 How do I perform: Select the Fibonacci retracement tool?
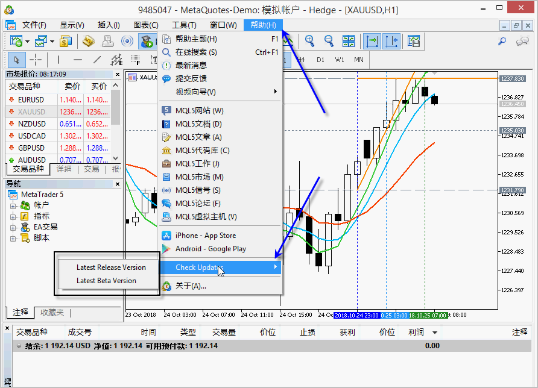(136, 60)
